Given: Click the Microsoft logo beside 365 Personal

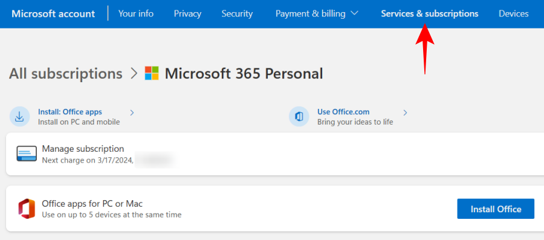Looking at the screenshot, I should pos(152,74).
